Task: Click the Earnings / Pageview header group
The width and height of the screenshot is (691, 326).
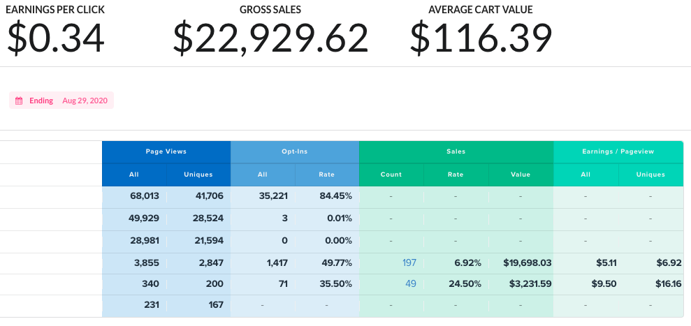Action: coord(618,151)
